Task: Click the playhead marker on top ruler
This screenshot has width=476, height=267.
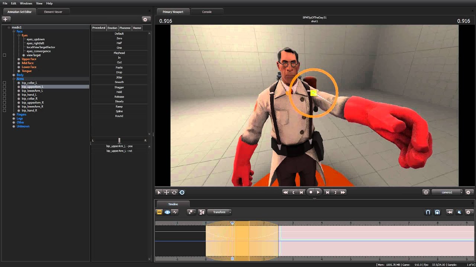Action: 232,223
